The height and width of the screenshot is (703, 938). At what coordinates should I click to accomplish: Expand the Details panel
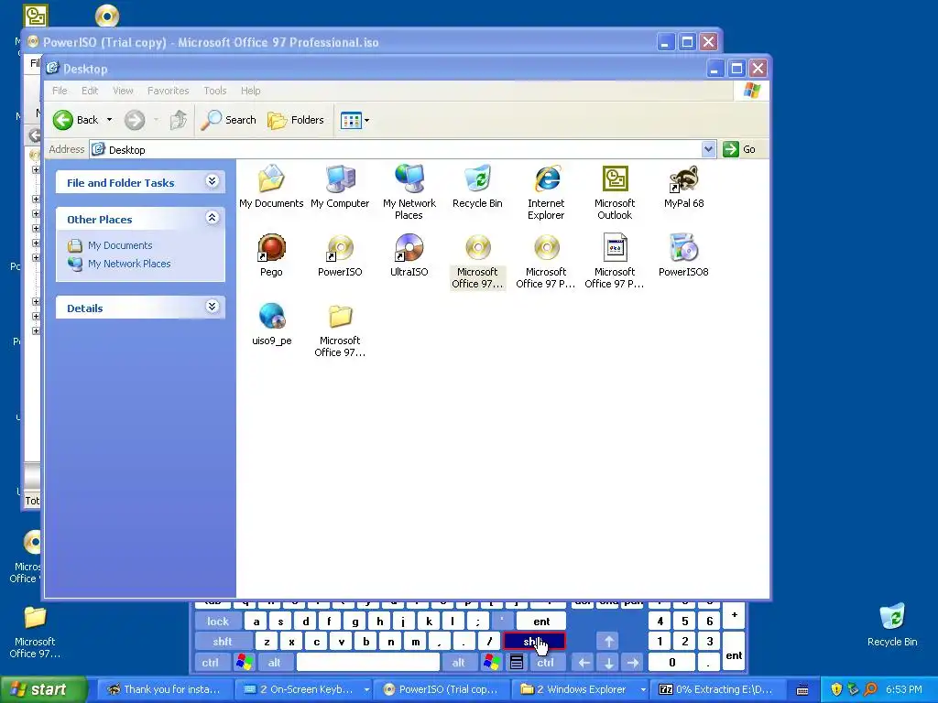(212, 307)
